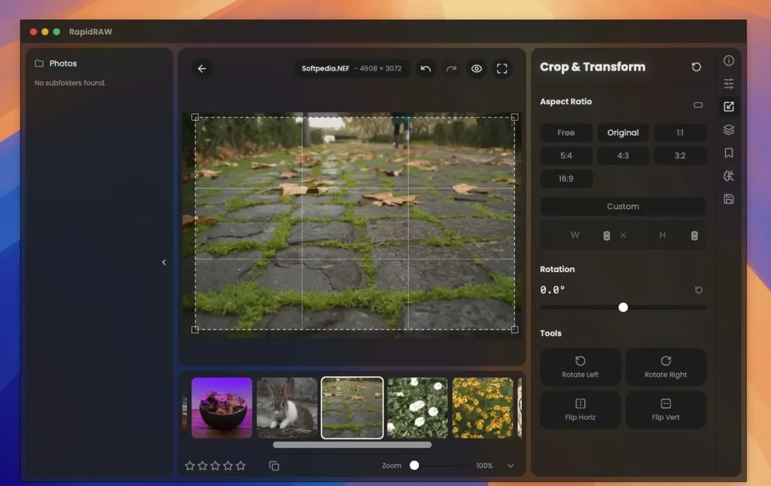Click the Softpedia.NEF file name

(326, 69)
